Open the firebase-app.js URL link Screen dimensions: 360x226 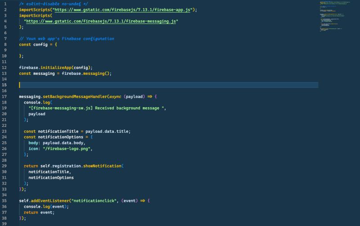[x=122, y=9]
